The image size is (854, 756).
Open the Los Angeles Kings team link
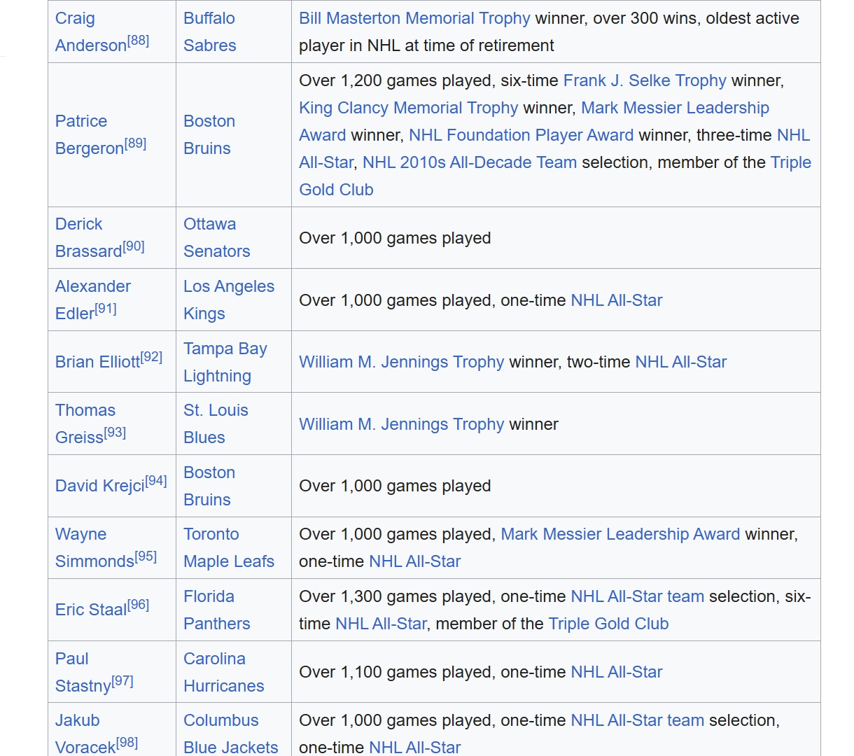pos(228,300)
